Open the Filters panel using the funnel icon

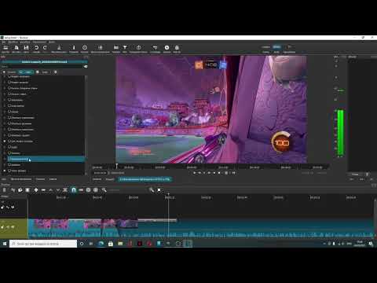[125, 49]
